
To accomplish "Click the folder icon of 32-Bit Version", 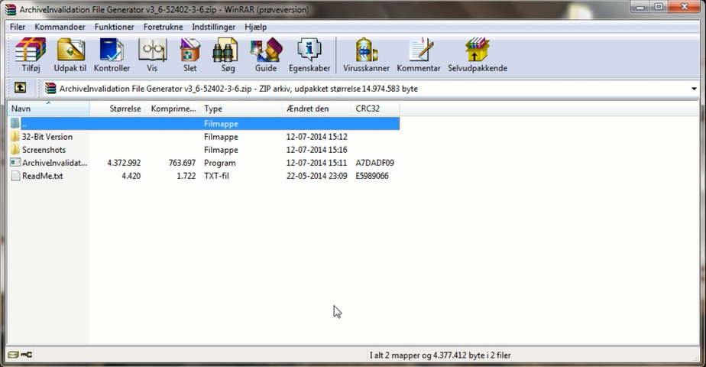I will [15, 136].
